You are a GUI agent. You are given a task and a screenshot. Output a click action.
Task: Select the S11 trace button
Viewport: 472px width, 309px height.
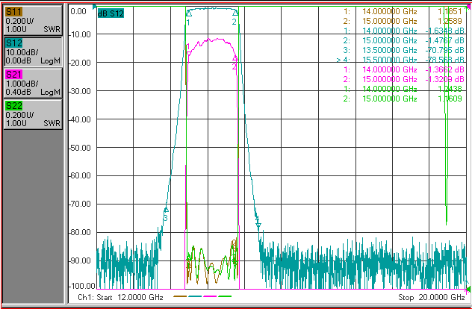(33, 20)
